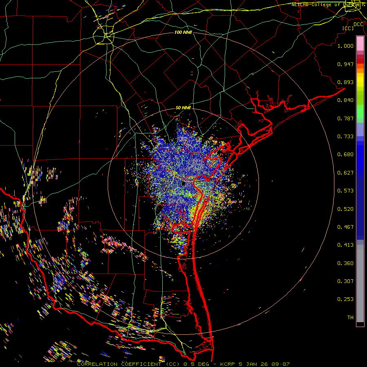Screen dimensions: 367x367
Task: Click the pink segment of the color bar
Action: (360, 44)
